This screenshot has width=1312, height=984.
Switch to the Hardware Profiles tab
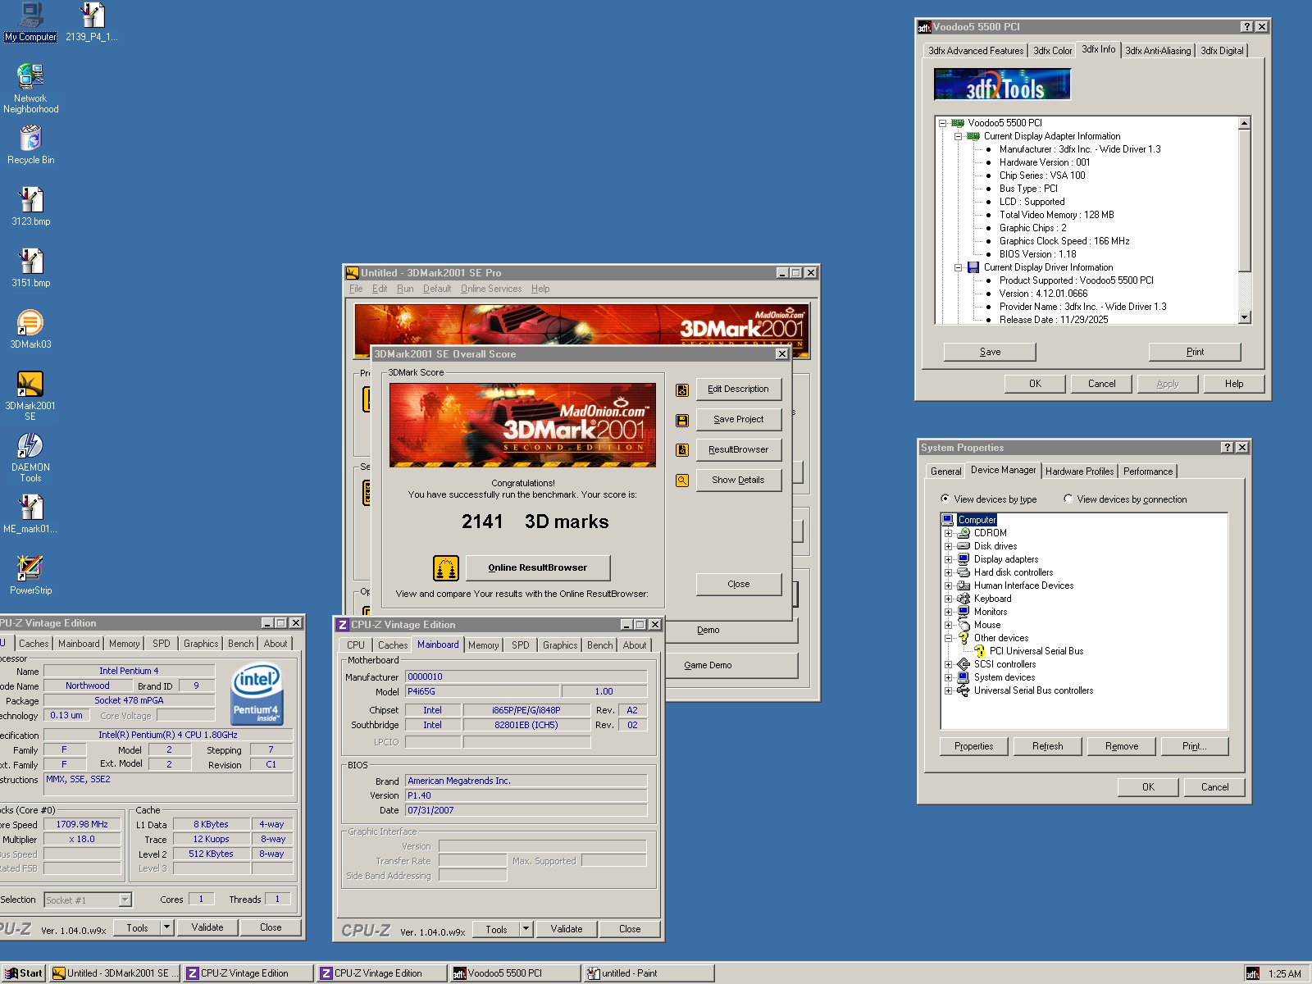[1079, 471]
